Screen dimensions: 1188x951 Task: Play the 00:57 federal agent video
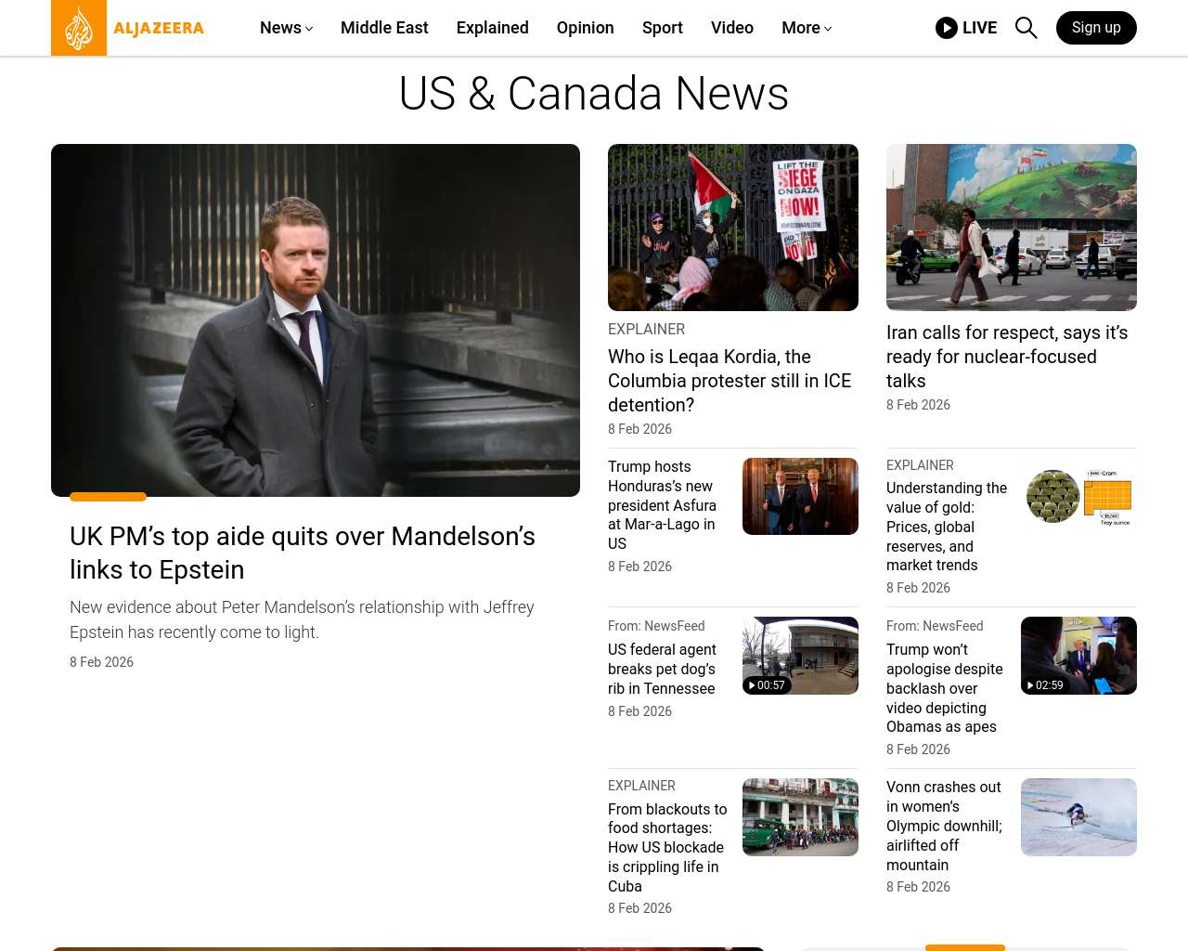(x=799, y=656)
